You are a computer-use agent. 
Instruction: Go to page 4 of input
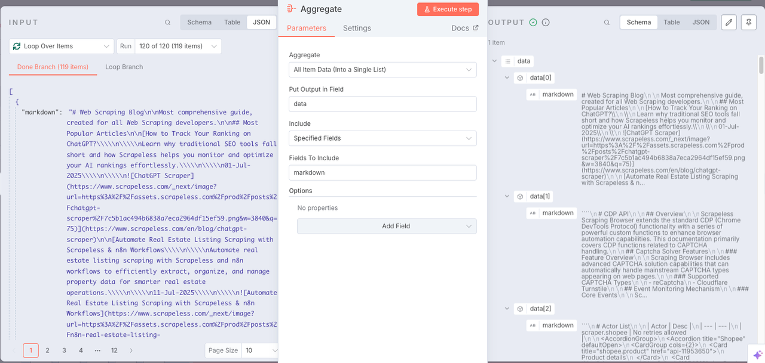pyautogui.click(x=81, y=350)
